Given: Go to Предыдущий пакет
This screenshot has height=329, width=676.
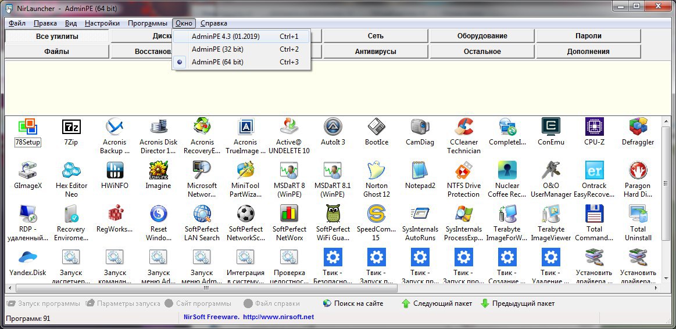Looking at the screenshot, I should point(518,303).
